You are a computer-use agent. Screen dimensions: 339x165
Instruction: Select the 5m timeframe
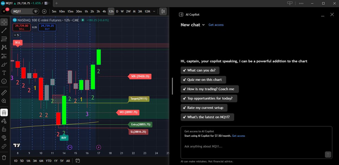click(54, 12)
